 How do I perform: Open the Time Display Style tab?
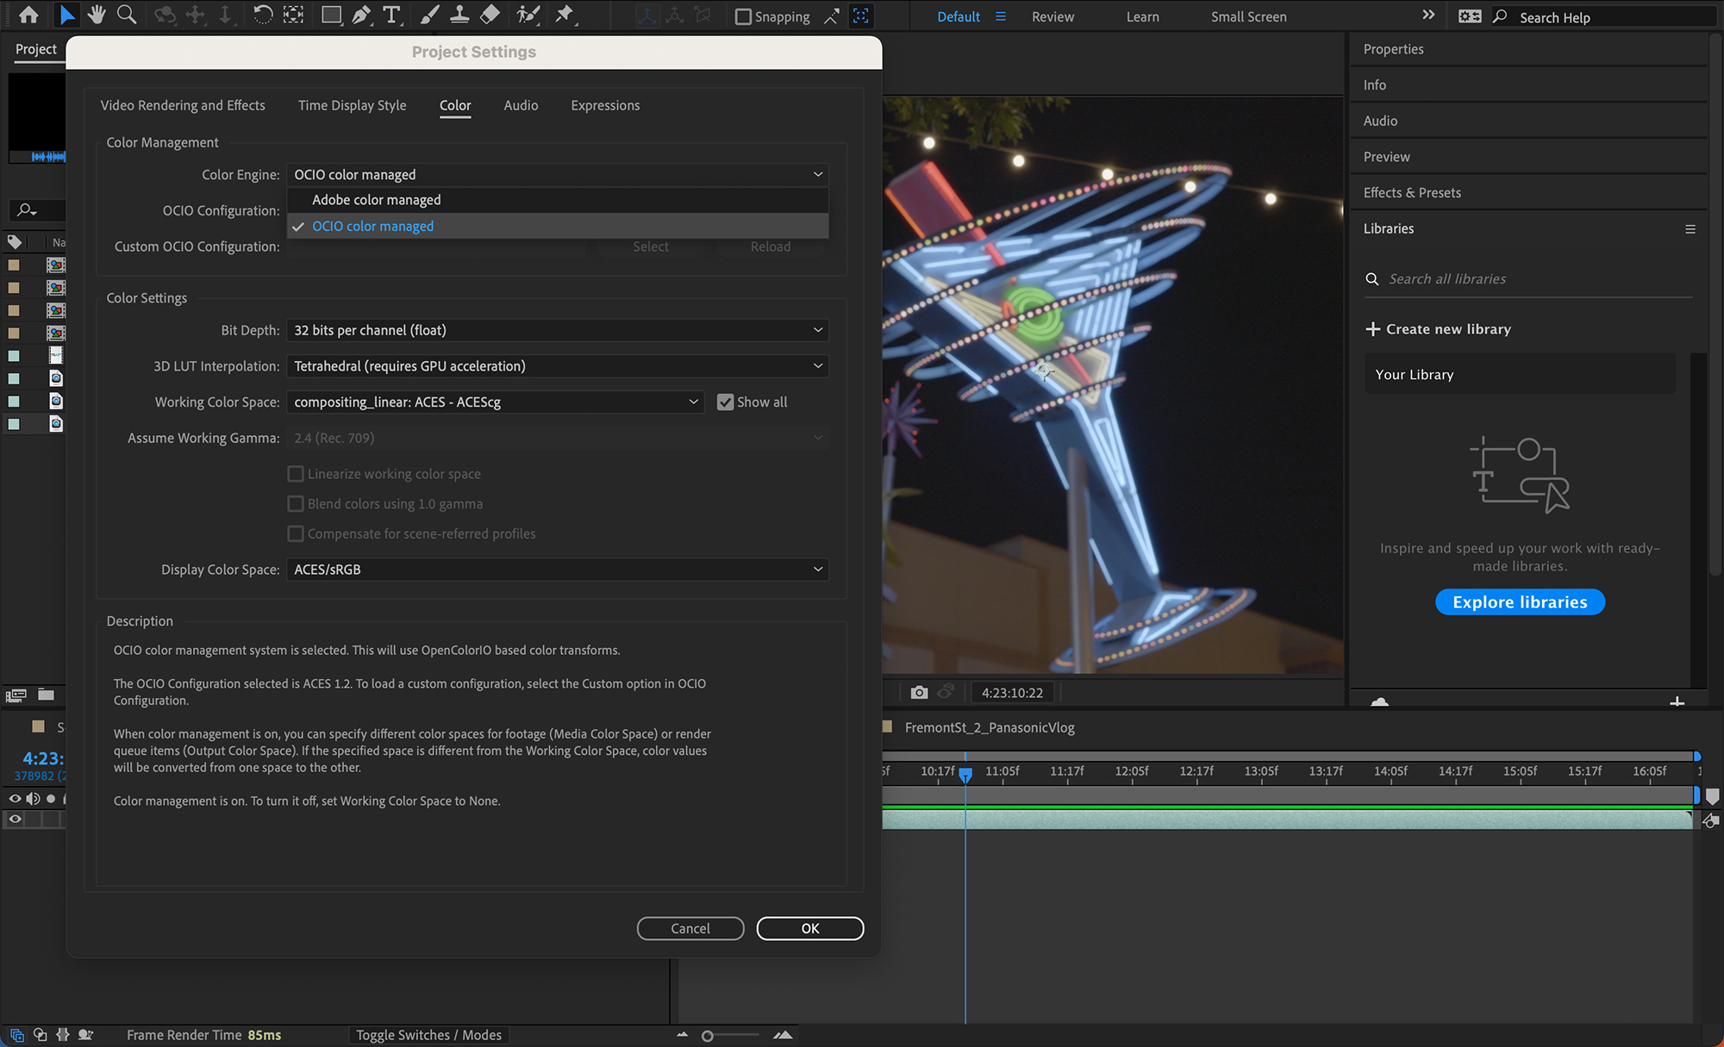(352, 105)
